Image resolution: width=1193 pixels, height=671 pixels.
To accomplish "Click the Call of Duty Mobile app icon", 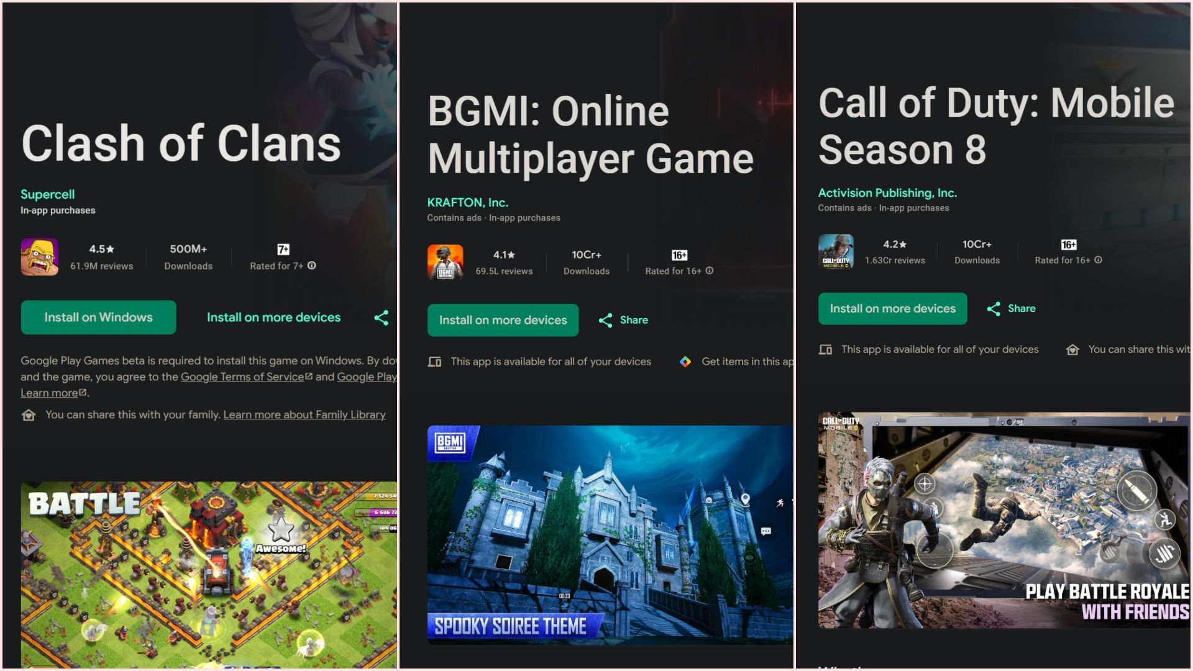I will [x=836, y=252].
